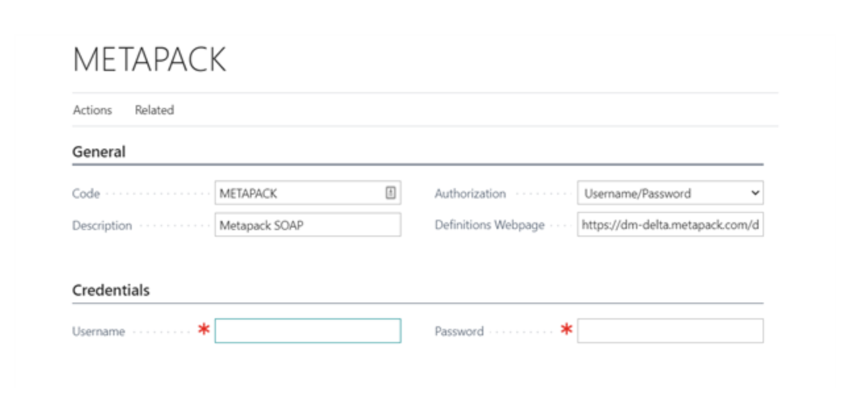The width and height of the screenshot is (862, 411).
Task: Click the icon inside the Code field
Action: tap(391, 193)
